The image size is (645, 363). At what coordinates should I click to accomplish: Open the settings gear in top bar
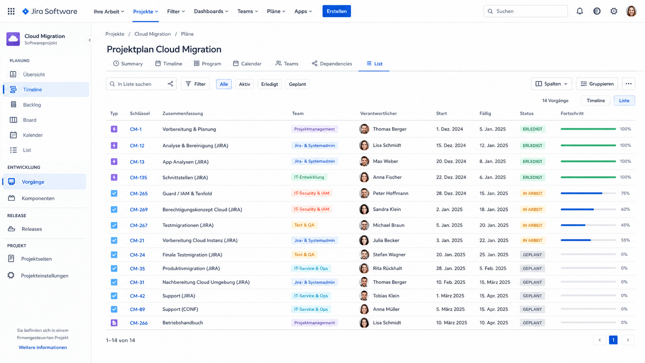click(x=614, y=11)
